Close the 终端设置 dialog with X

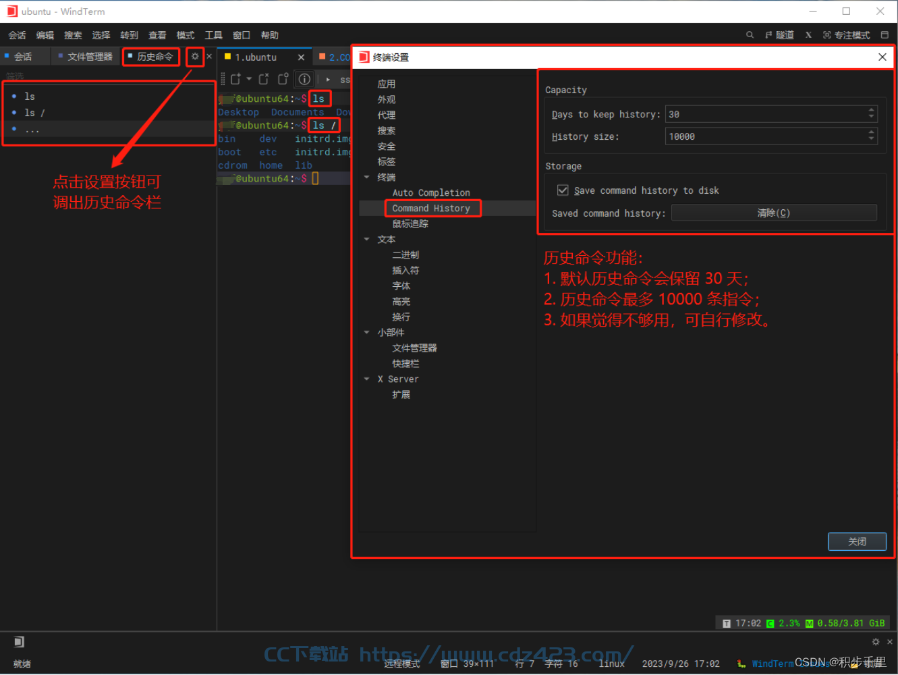pos(882,57)
